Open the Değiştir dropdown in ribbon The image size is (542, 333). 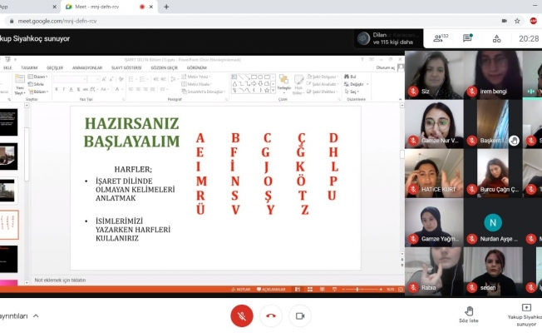pyautogui.click(x=357, y=84)
